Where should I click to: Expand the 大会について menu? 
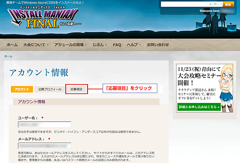tap(36, 45)
